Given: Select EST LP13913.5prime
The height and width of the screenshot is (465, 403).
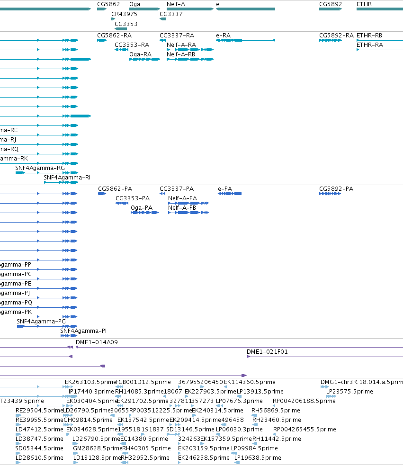Looking at the screenshot, I should [x=260, y=392].
